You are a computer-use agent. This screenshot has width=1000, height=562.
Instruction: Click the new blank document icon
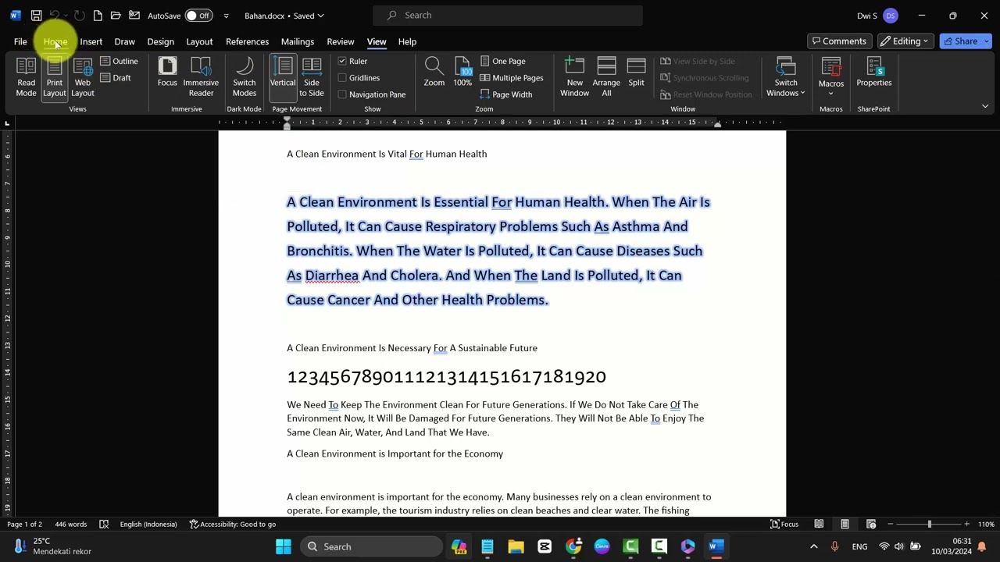97,16
